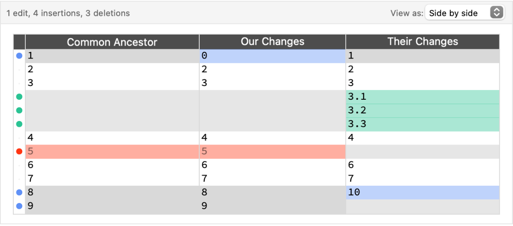Click the blue marker beside row 8

click(19, 192)
